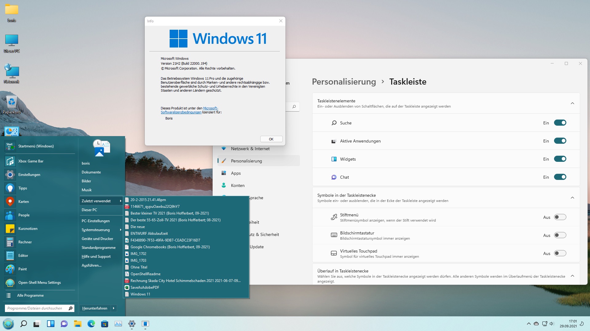
Task: Open recent item Windows 11
Action: [186, 294]
